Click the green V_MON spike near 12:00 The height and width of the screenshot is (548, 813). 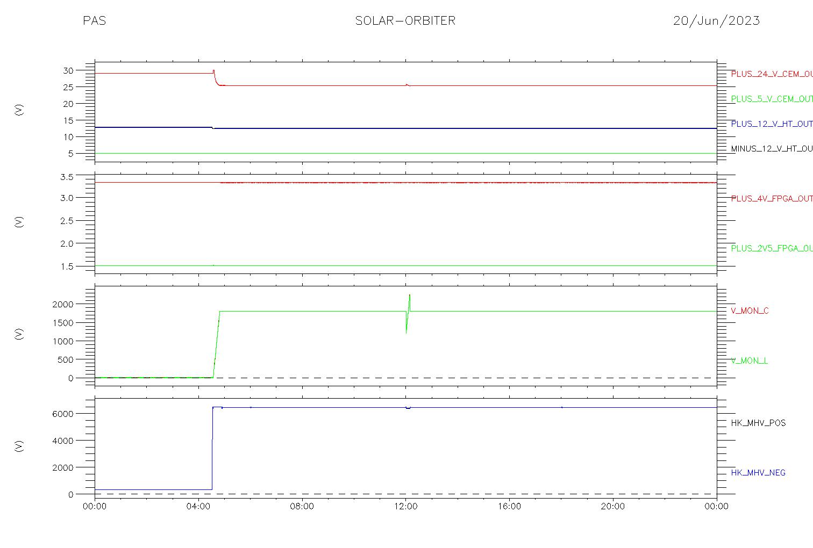coord(408,313)
